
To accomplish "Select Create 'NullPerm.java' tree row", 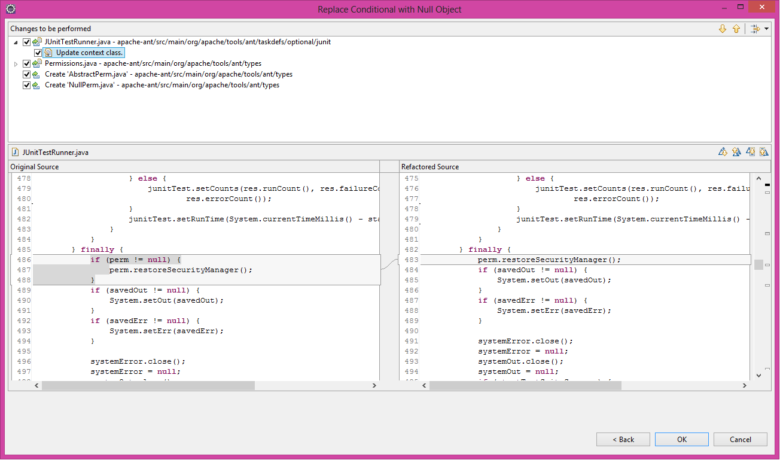I will tap(162, 85).
